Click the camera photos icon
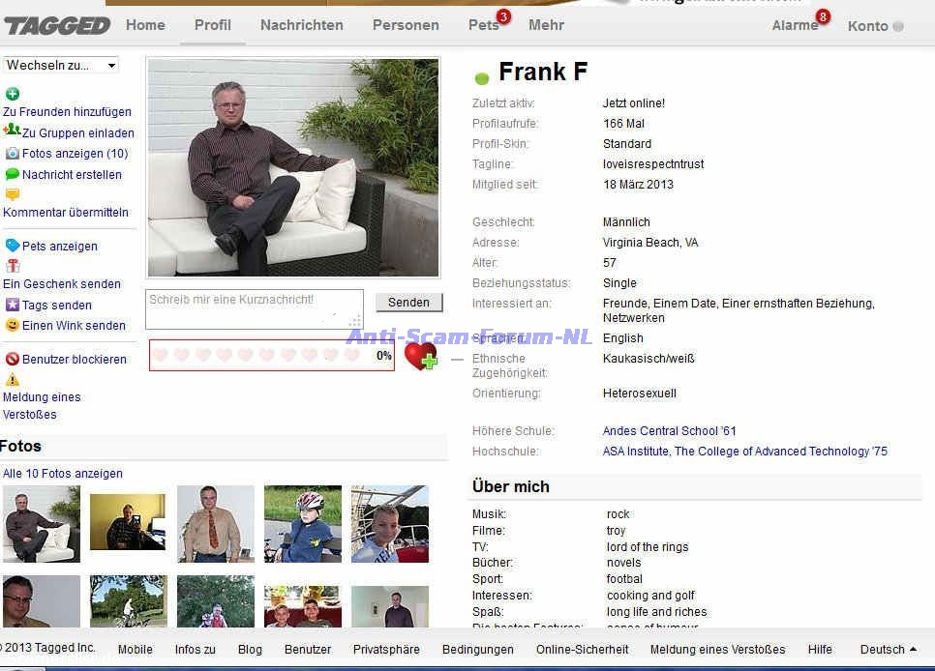935x671 pixels. pos(13,153)
